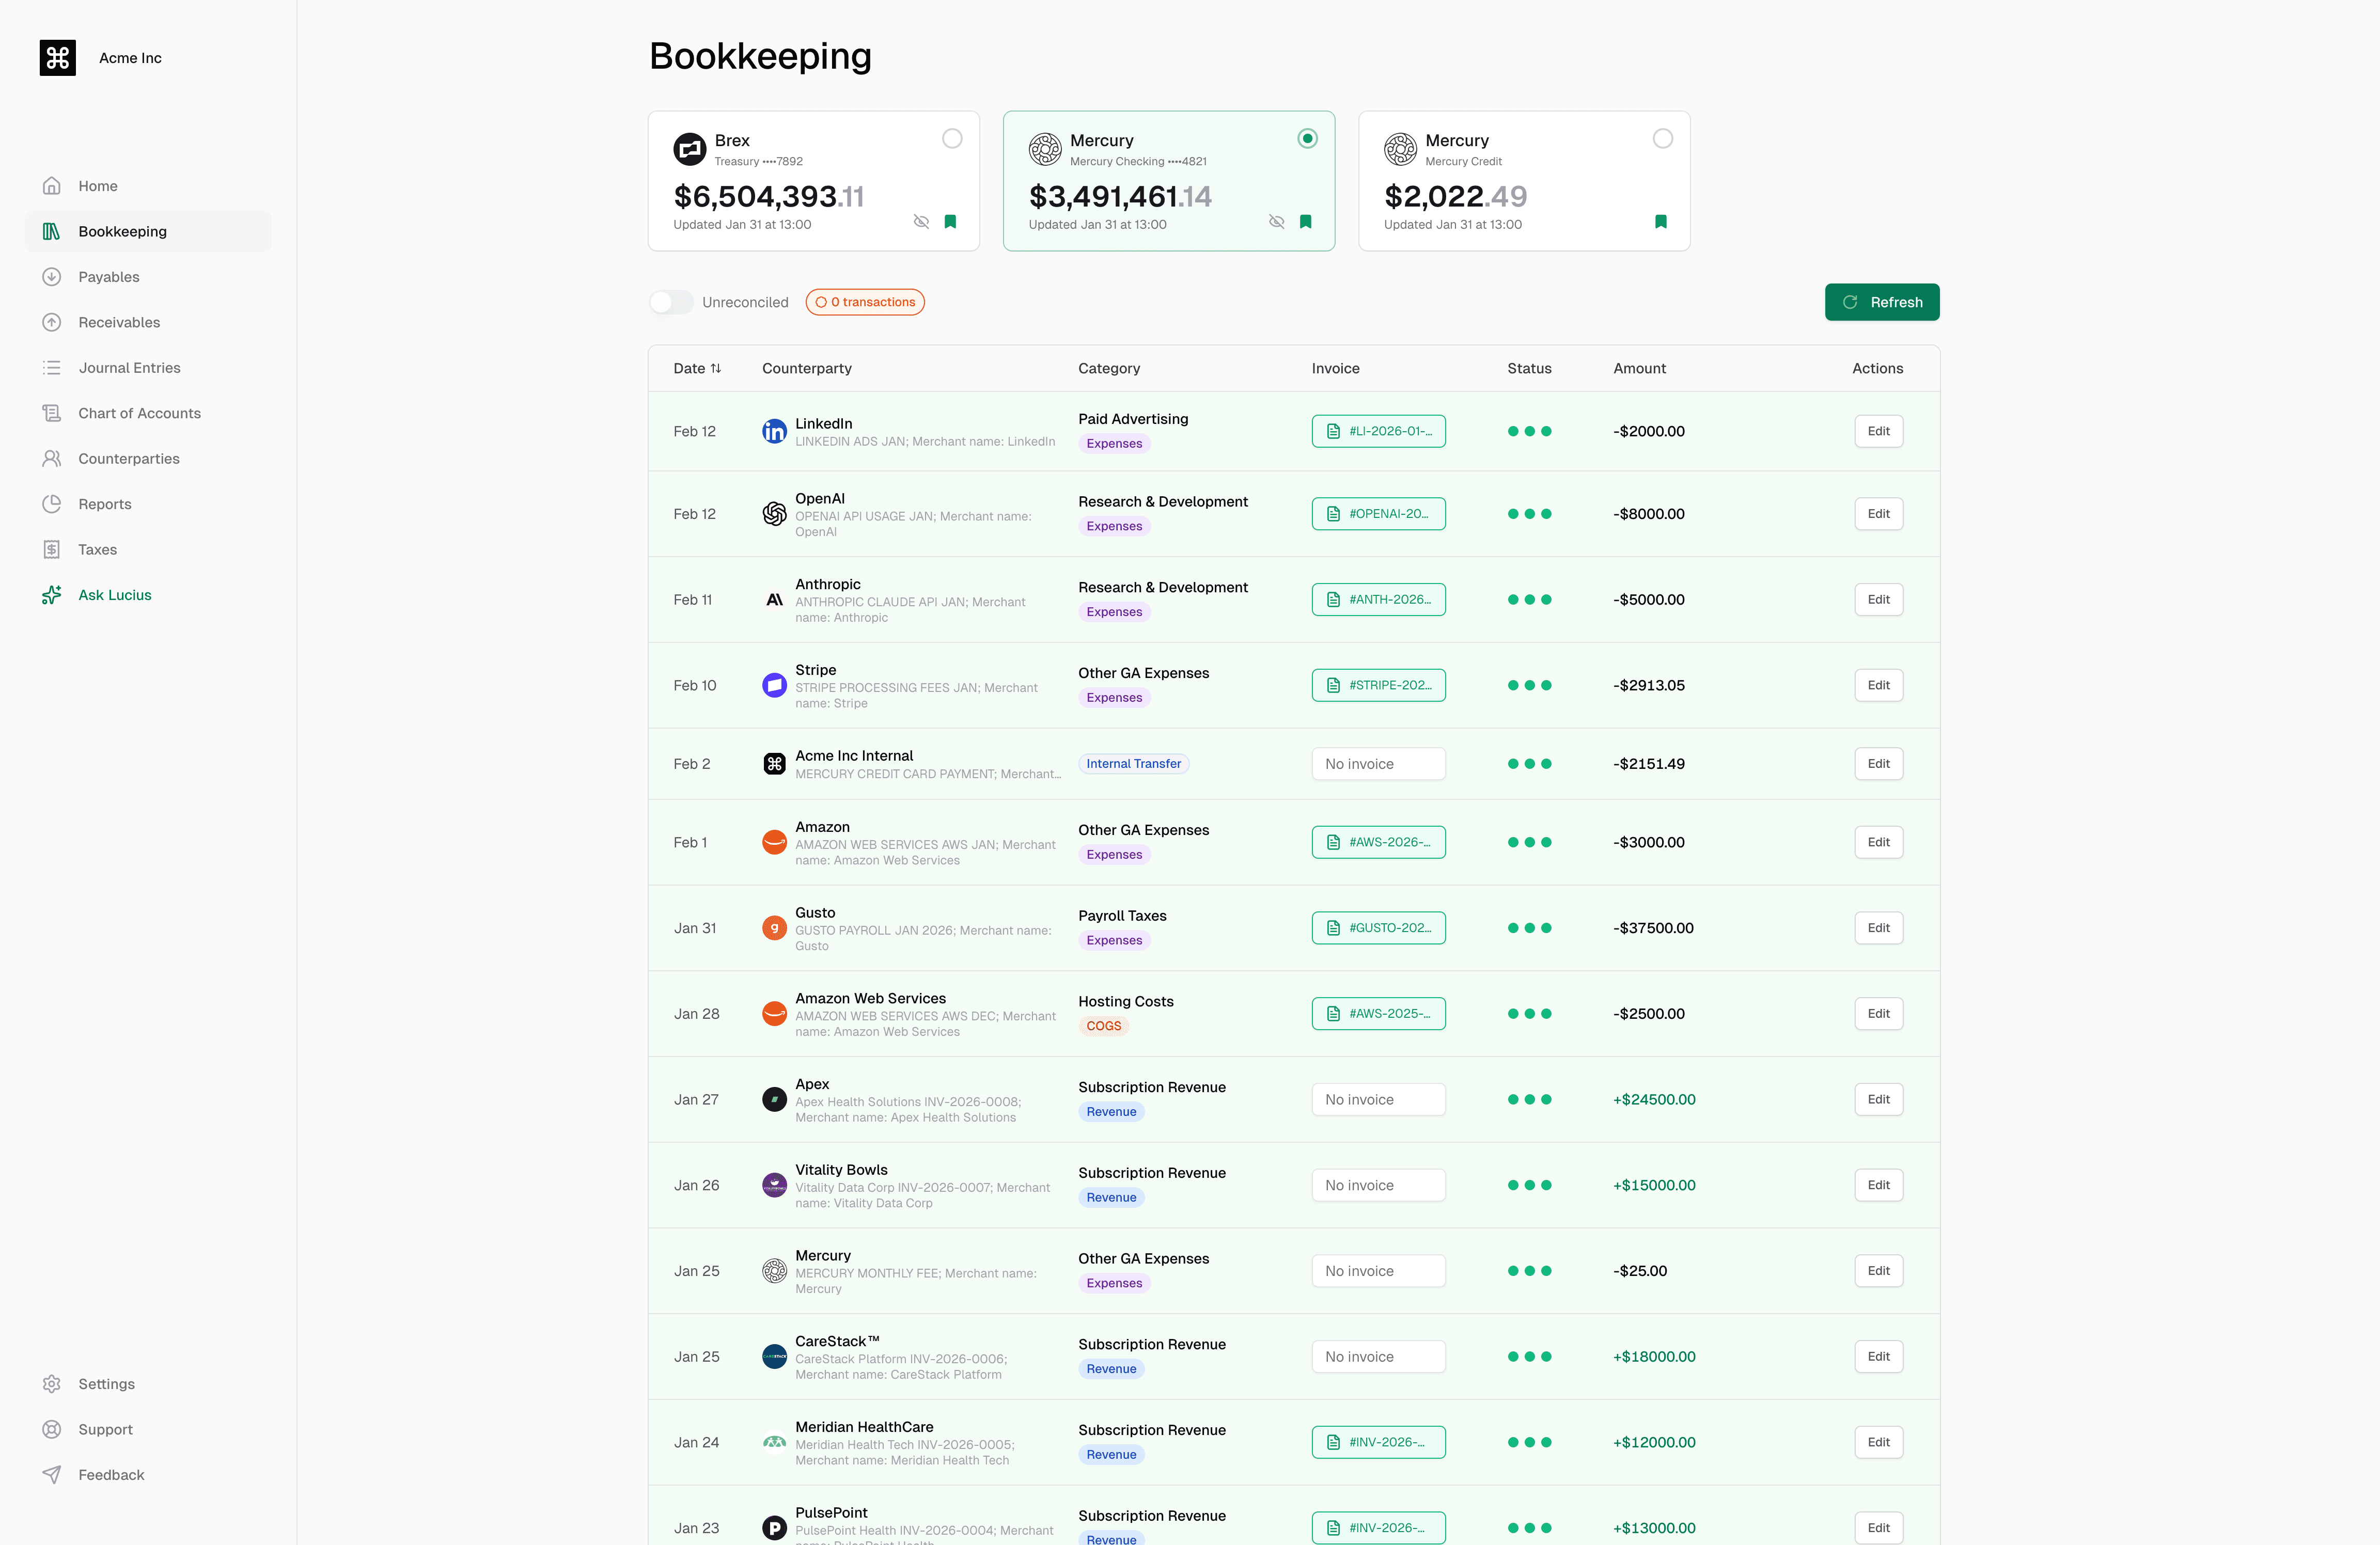Image resolution: width=2380 pixels, height=1545 pixels.
Task: Click the Stripe counterparty logo
Action: [x=774, y=685]
